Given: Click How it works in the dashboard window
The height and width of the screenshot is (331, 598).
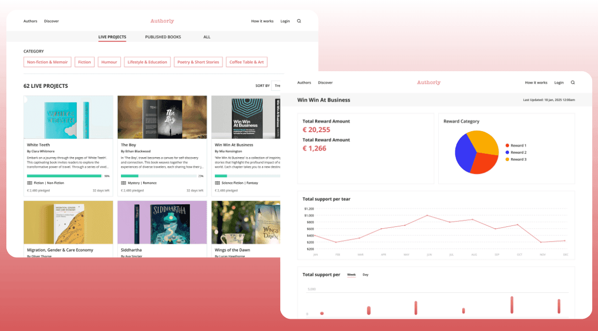Looking at the screenshot, I should coord(536,83).
